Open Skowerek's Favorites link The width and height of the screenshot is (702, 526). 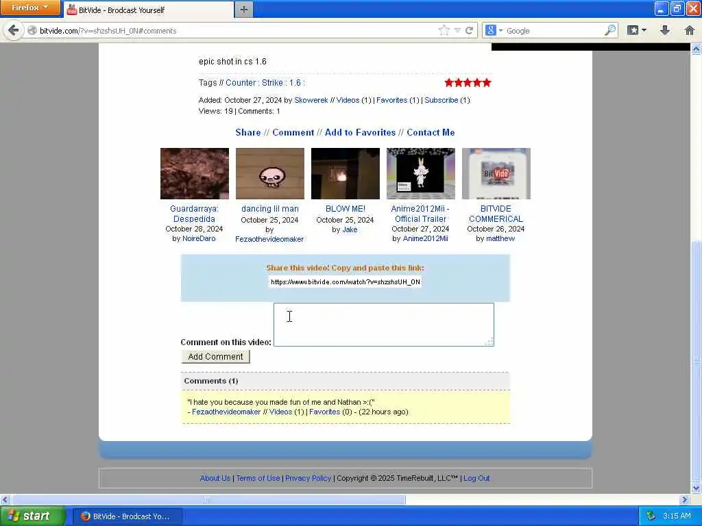(x=391, y=100)
